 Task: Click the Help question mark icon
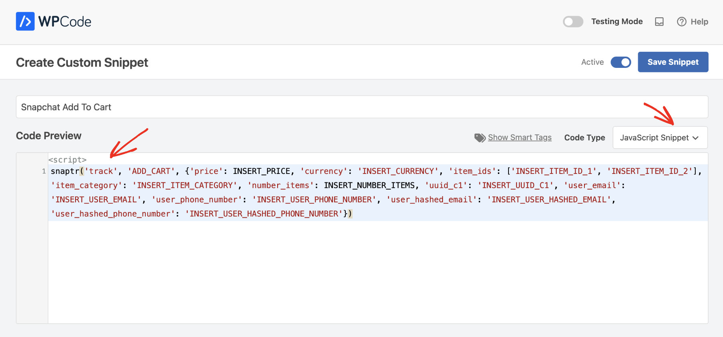tap(682, 22)
